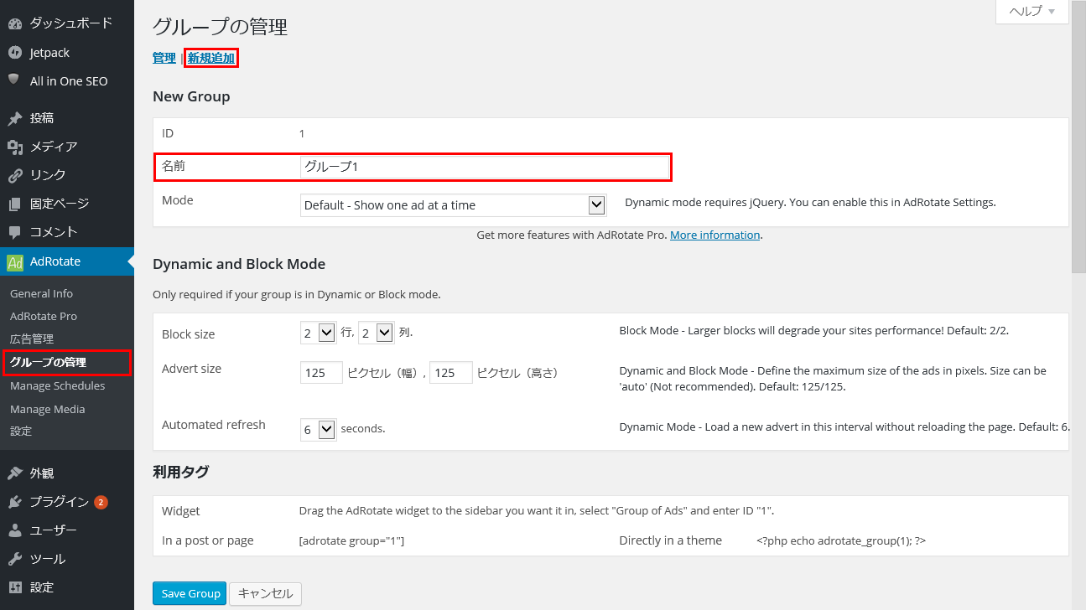Click the AdRotate green Ad icon

(15, 262)
